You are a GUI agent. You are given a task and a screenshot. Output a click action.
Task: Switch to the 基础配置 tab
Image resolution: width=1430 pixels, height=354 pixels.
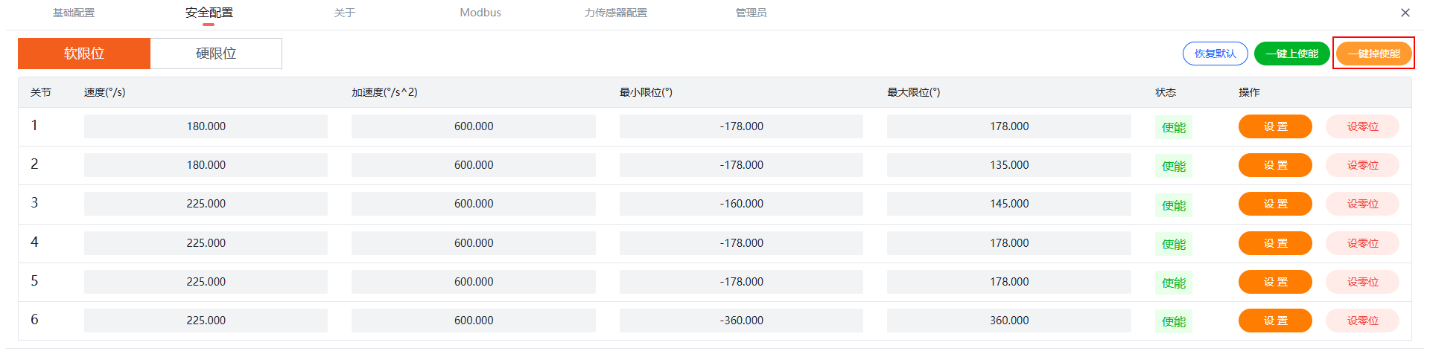pyautogui.click(x=74, y=13)
